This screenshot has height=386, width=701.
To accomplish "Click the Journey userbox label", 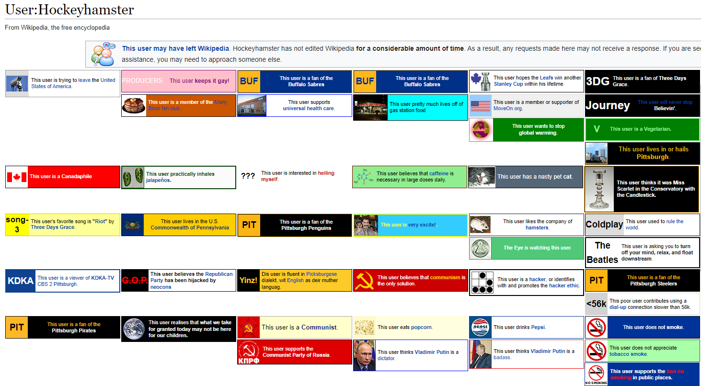I will pos(608,105).
